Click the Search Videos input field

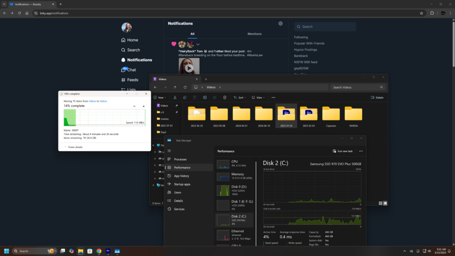pos(357,87)
